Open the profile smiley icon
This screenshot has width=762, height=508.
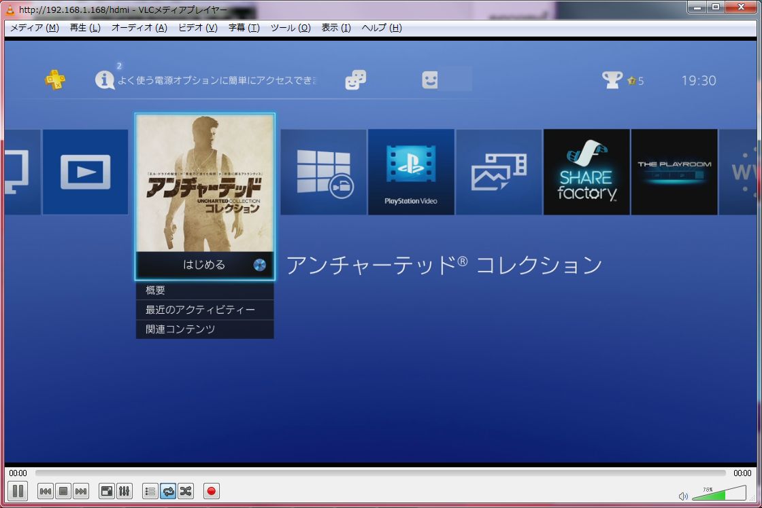click(x=429, y=80)
